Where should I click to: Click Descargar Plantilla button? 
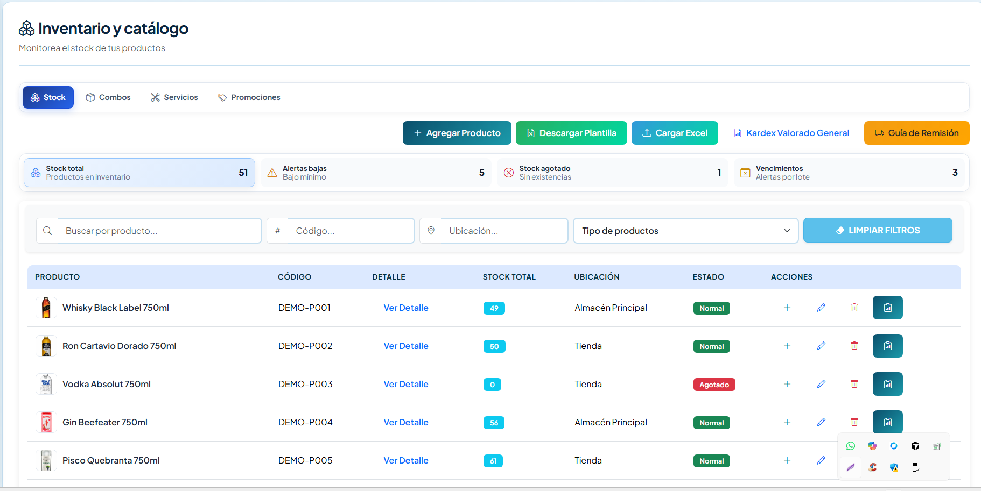pyautogui.click(x=571, y=133)
